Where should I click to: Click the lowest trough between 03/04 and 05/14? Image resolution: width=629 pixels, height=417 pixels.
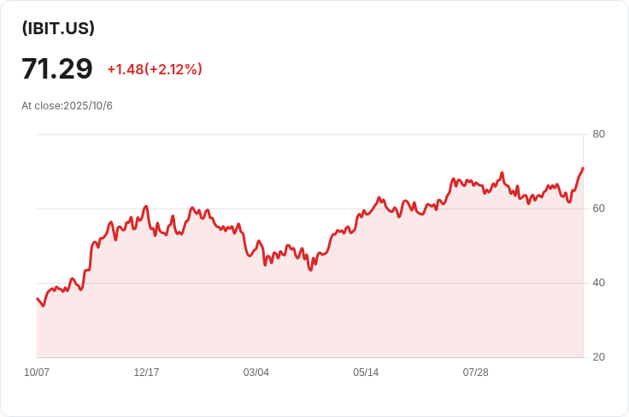(x=310, y=270)
